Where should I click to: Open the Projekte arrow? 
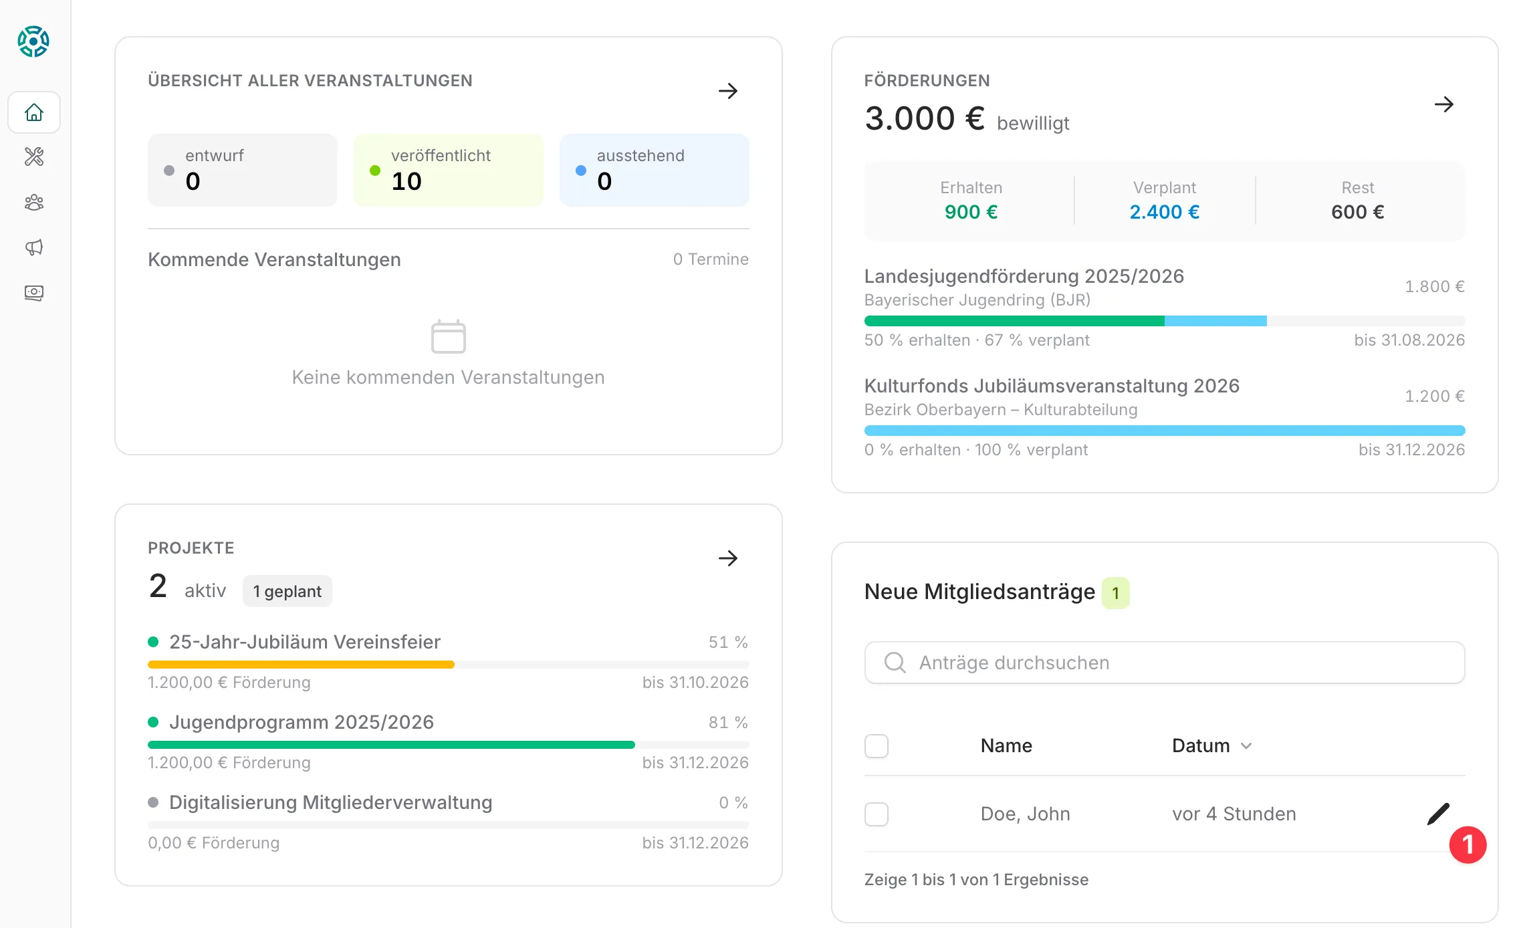click(727, 558)
